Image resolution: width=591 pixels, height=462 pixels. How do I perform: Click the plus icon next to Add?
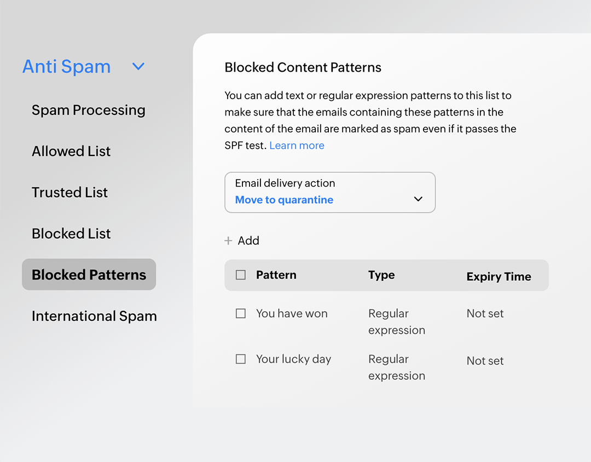coord(228,240)
